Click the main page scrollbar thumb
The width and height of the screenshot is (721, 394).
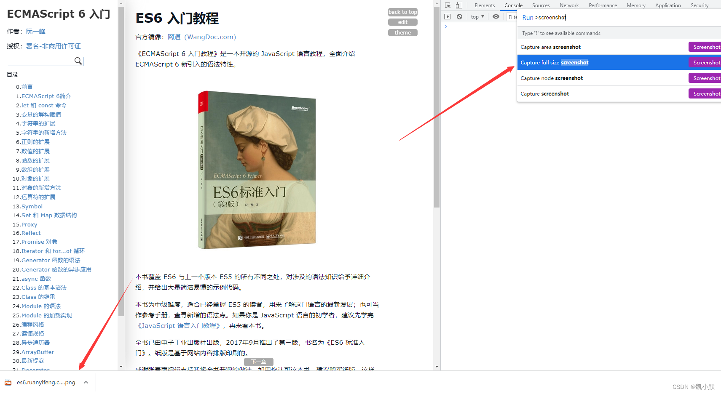point(437,107)
